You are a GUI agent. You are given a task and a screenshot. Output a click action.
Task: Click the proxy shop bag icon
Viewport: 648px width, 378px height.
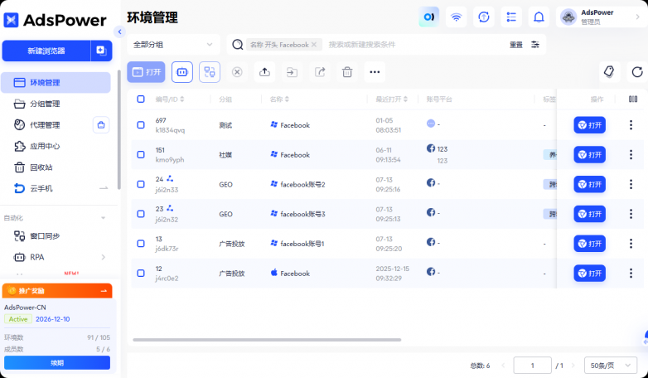pyautogui.click(x=101, y=125)
